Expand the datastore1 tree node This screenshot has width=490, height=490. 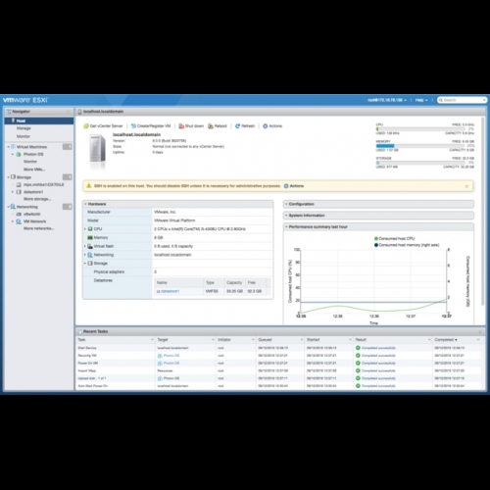[13, 192]
